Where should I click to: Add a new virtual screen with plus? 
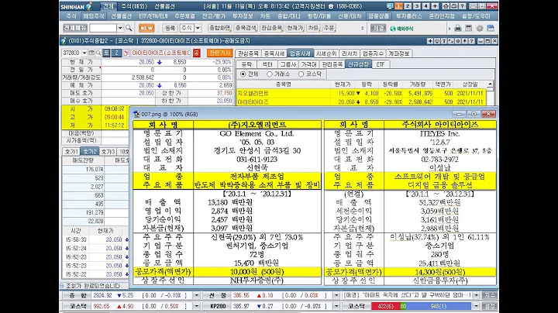point(435,6)
